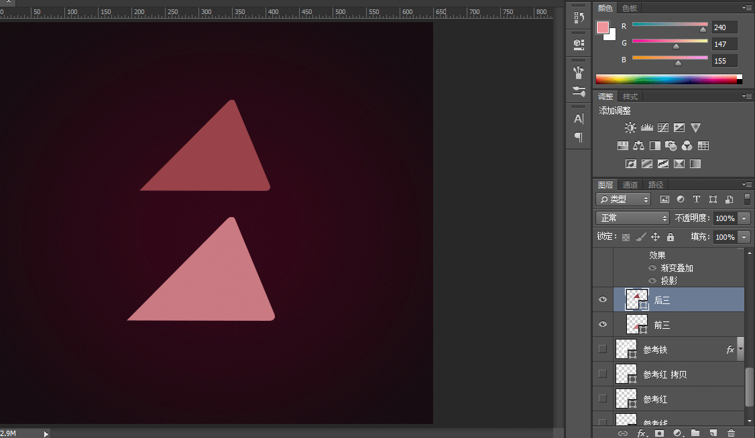Add a Hue/Saturation adjustment
The width and height of the screenshot is (755, 438).
[x=623, y=146]
